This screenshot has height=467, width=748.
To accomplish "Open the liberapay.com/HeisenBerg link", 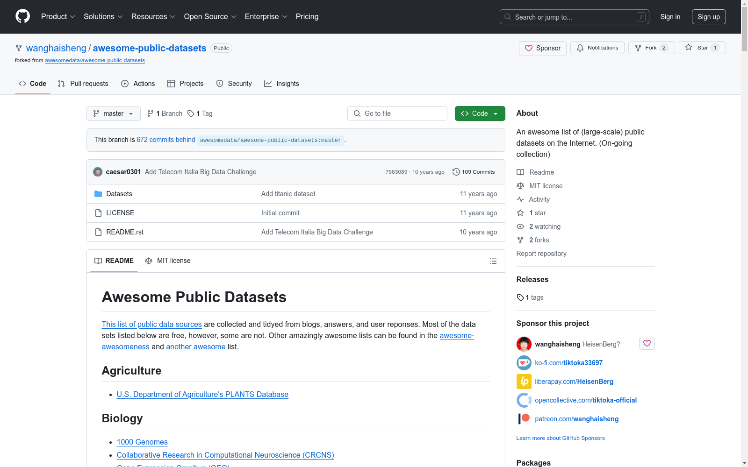I will point(574,382).
